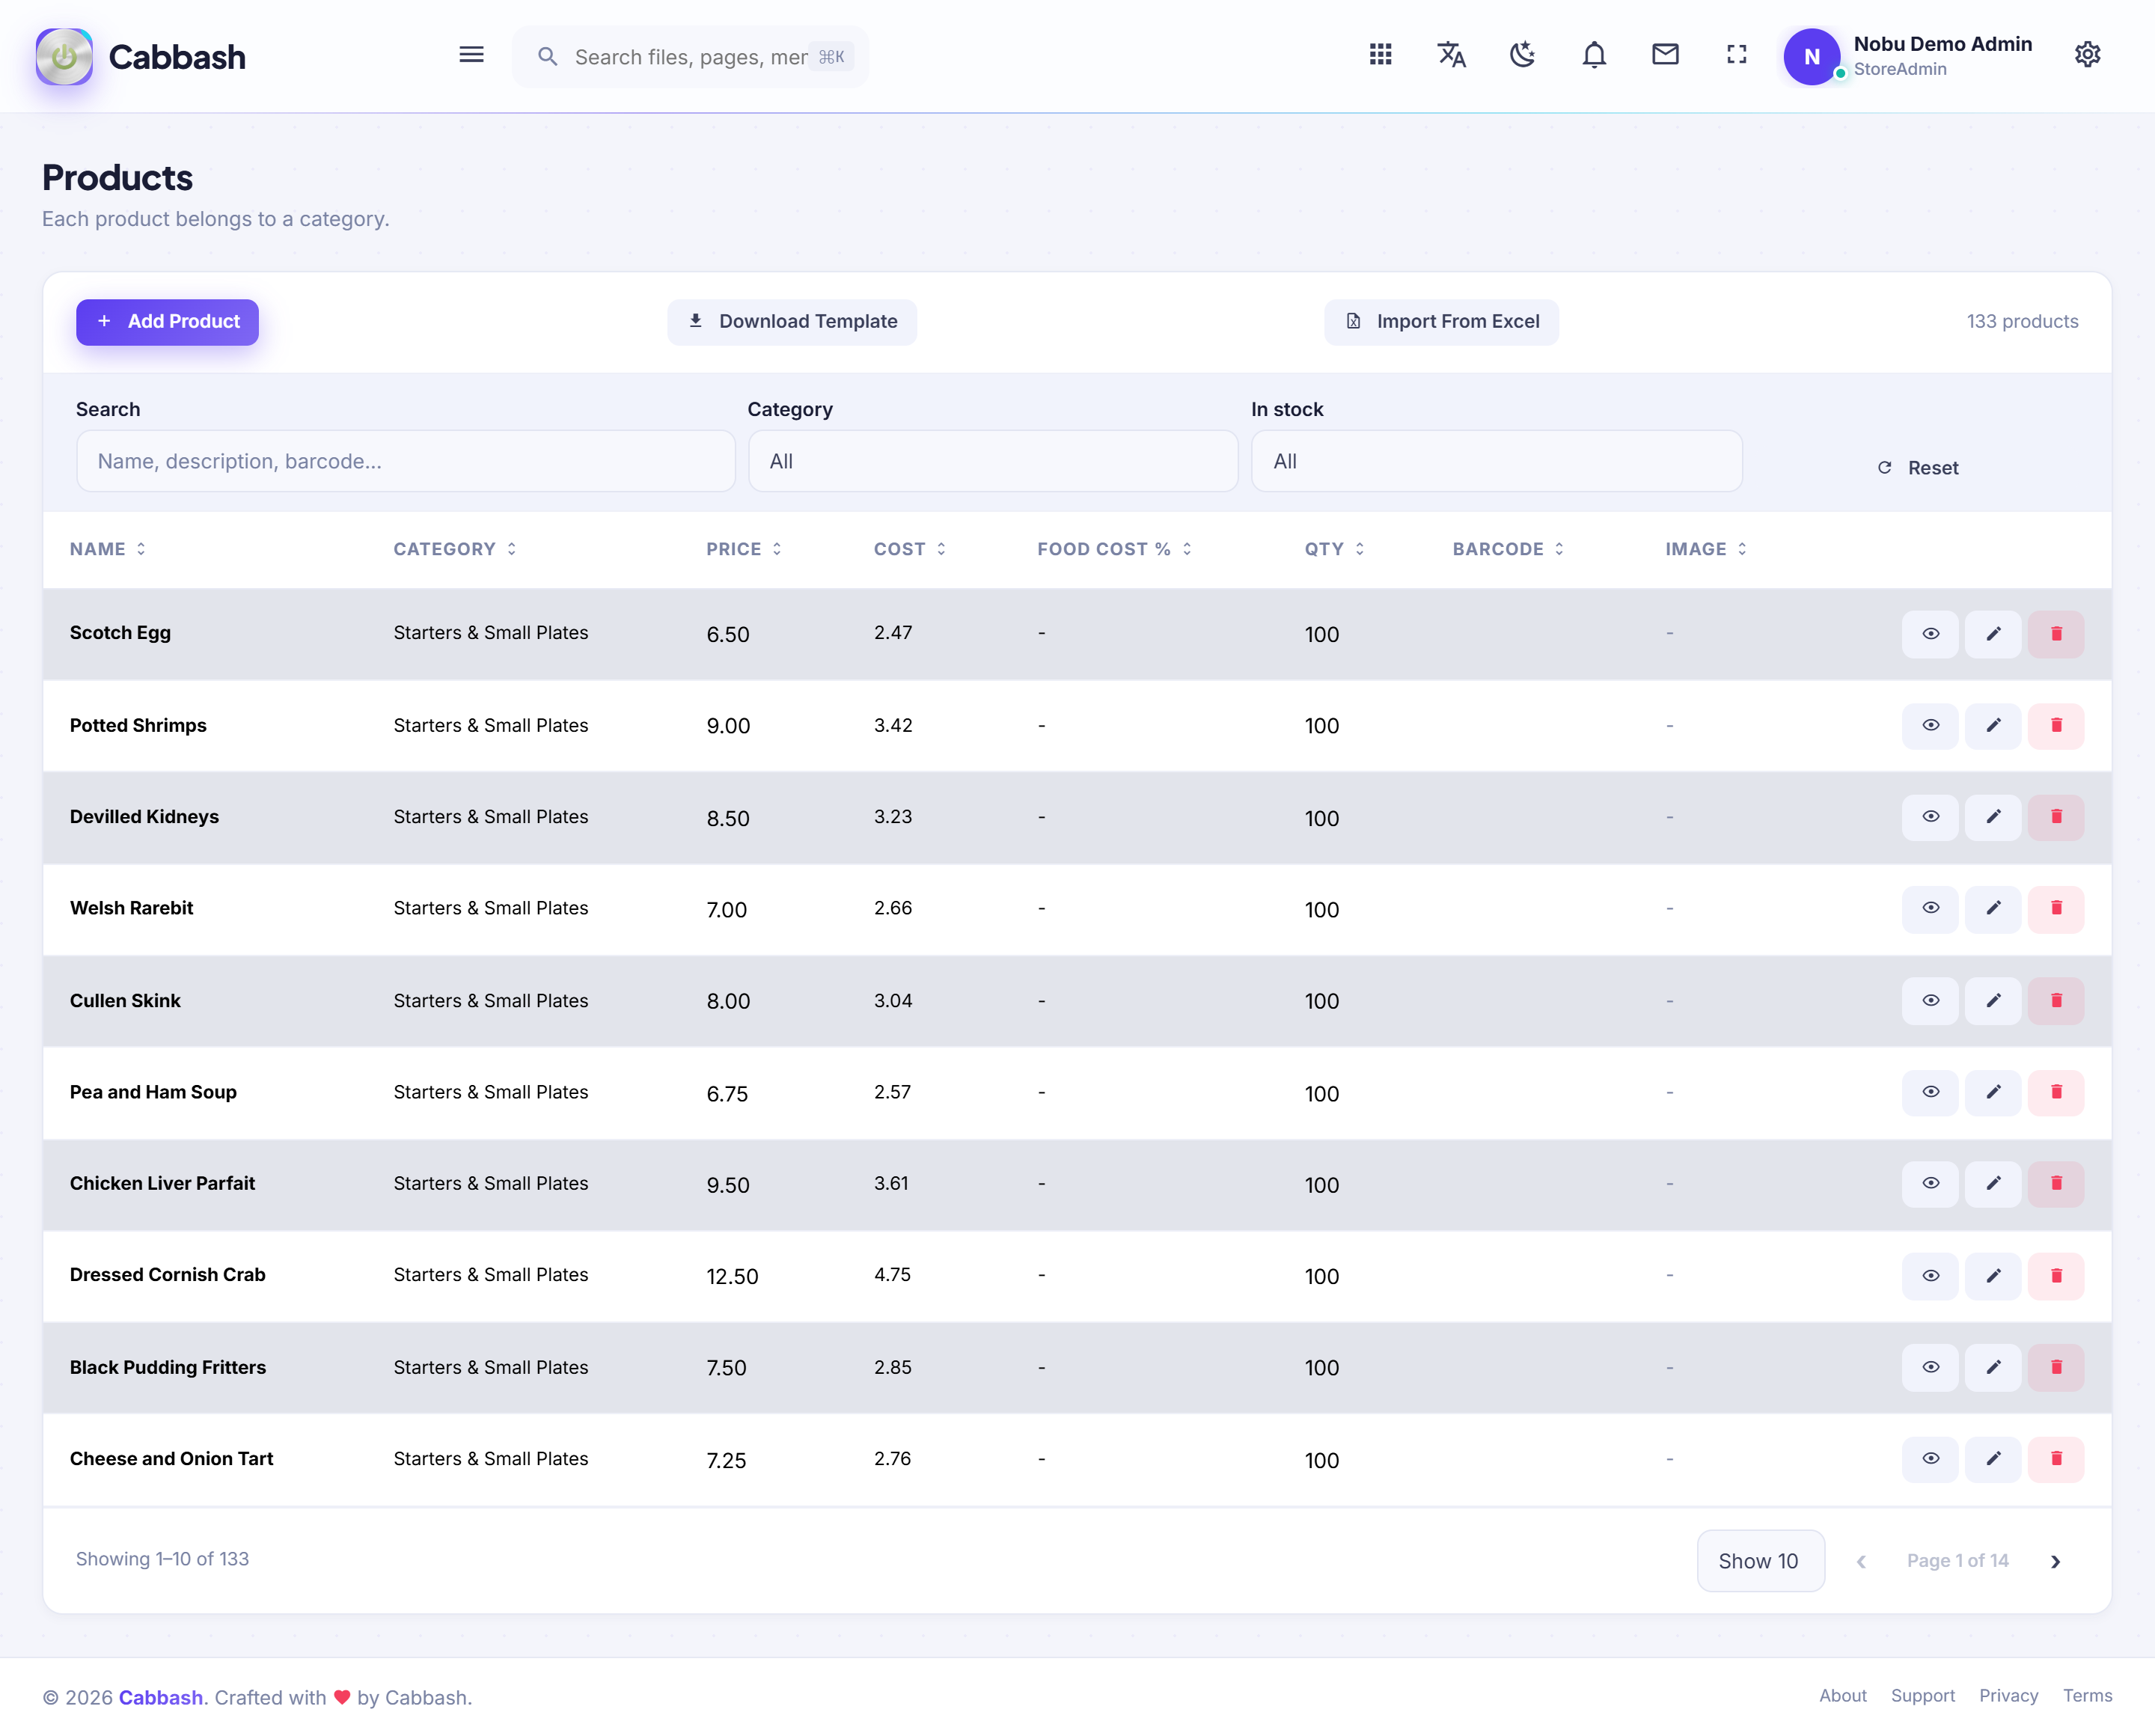This screenshot has width=2155, height=1736.
Task: Edit the Scotch Egg product
Action: click(x=1993, y=634)
